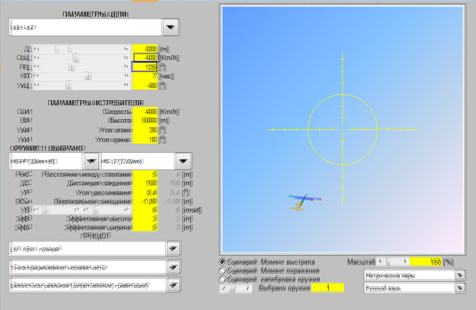
Task: Click the ОРУЖИЕ 1 ВЫБРАНО label
Action: (x=48, y=148)
